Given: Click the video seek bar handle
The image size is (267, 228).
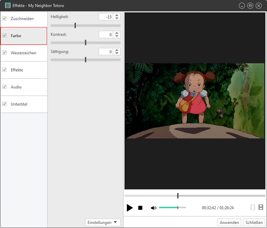Looking at the screenshot, I should coord(178,196).
